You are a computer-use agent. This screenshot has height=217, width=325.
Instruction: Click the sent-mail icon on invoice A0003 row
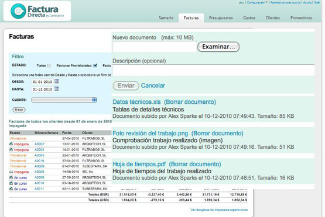pyautogui.click(x=11, y=149)
